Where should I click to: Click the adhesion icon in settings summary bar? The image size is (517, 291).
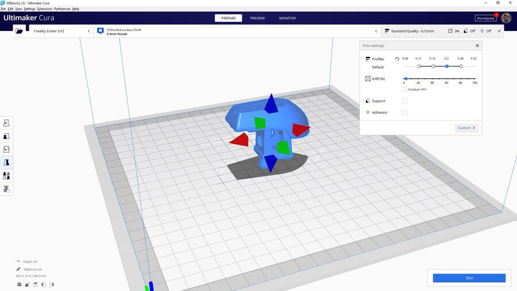482,31
